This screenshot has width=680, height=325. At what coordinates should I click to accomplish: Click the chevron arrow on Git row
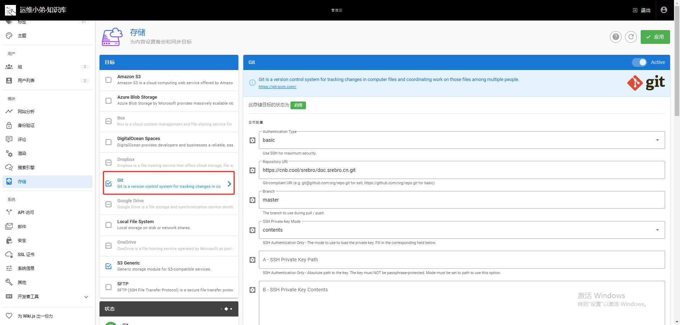tap(229, 184)
